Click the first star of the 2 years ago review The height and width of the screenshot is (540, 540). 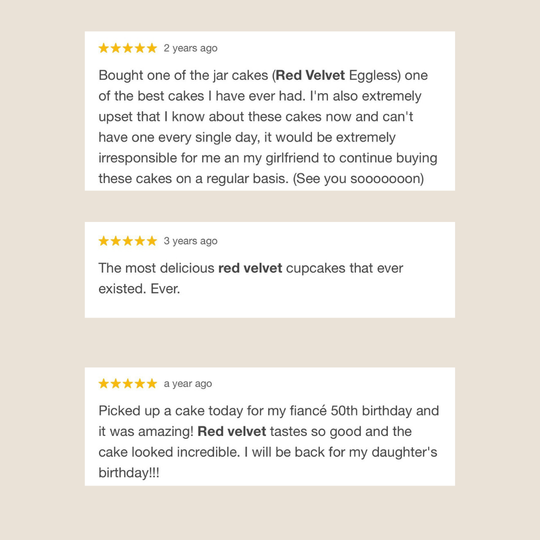[103, 48]
